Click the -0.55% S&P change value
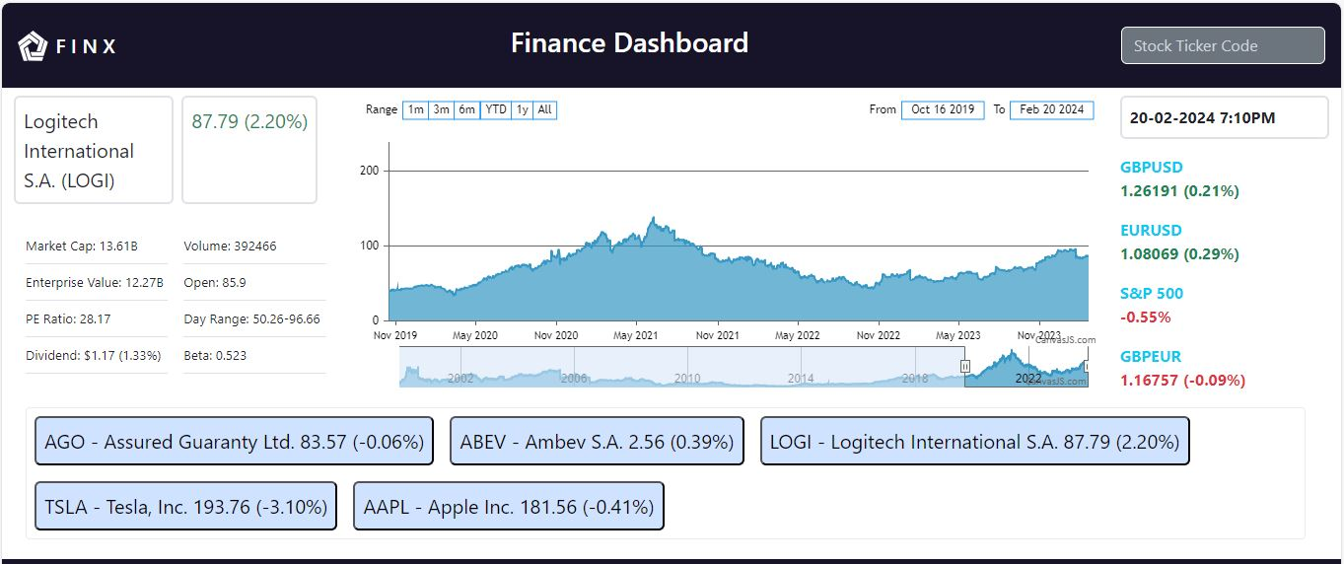The width and height of the screenshot is (1344, 564). coord(1146,317)
